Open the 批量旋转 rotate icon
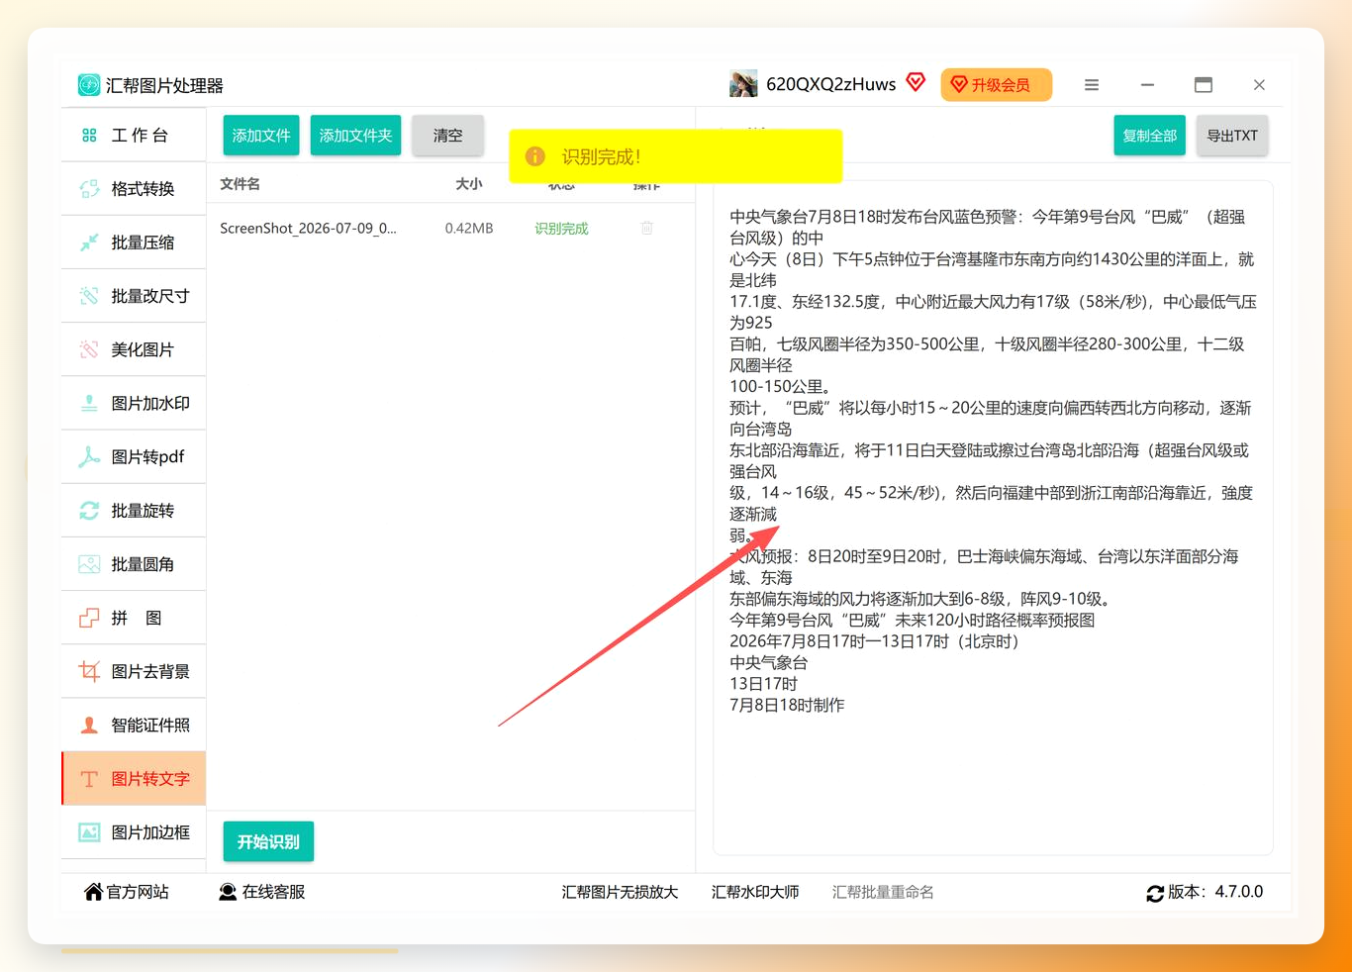Screen dimensions: 1352x972 [89, 511]
